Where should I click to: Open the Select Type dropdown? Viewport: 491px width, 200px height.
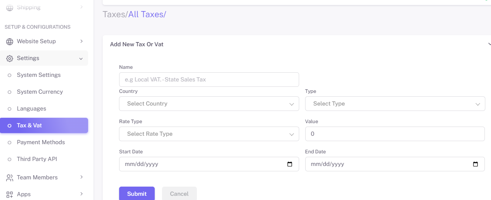395,104
